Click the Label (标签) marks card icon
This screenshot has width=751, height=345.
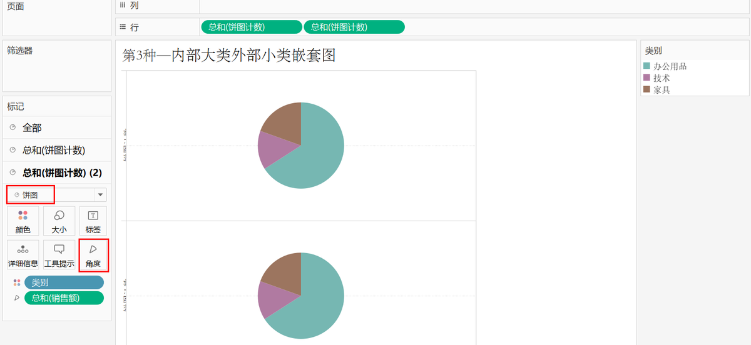point(93,221)
